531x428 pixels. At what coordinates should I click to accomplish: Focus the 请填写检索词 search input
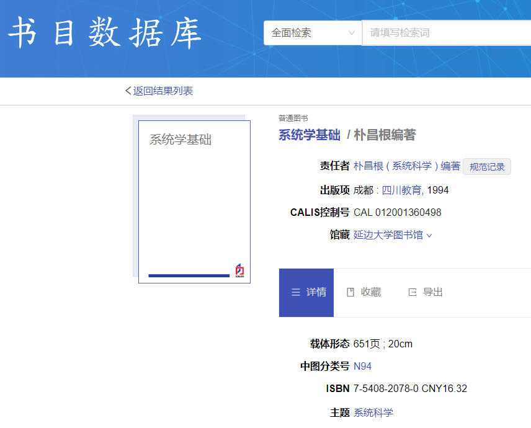coord(447,33)
